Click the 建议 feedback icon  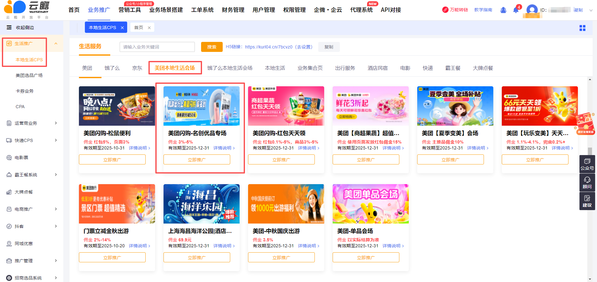(x=587, y=201)
